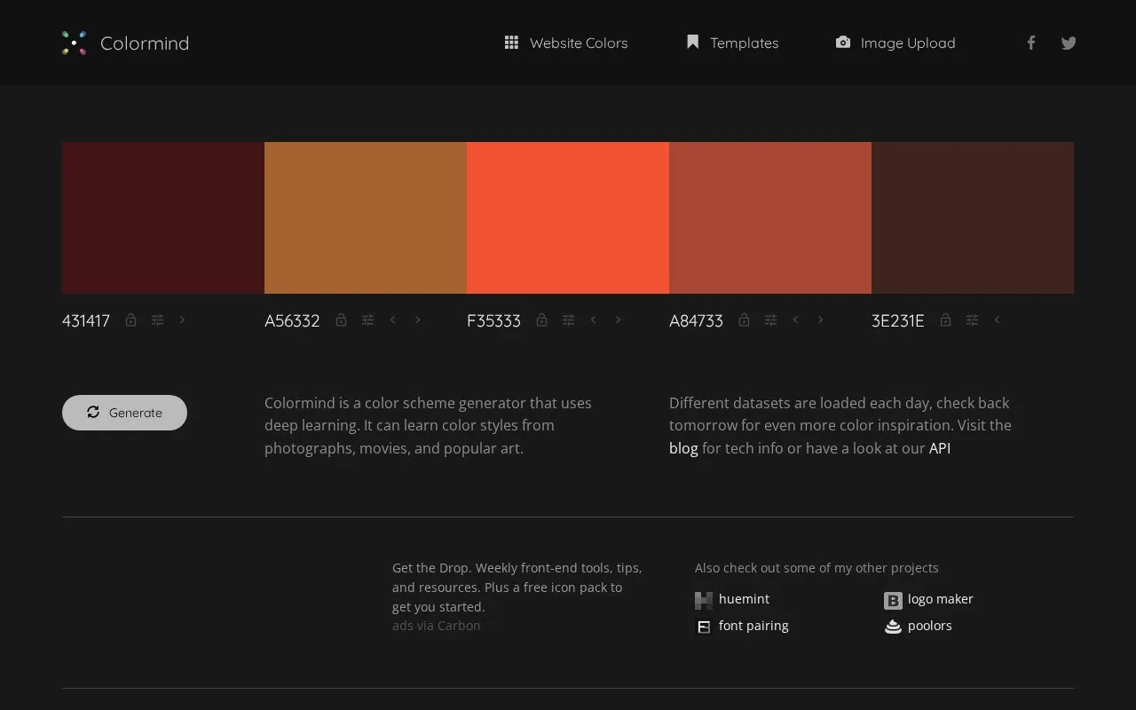Image resolution: width=1136 pixels, height=710 pixels.
Task: Open adjust sliders for A84733
Action: tap(770, 319)
